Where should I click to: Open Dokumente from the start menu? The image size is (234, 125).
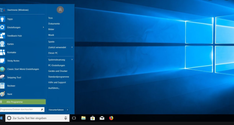[54, 24]
